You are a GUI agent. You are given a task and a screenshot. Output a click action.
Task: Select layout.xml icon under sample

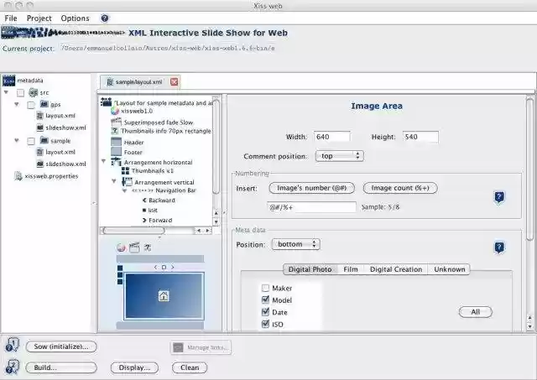point(39,152)
